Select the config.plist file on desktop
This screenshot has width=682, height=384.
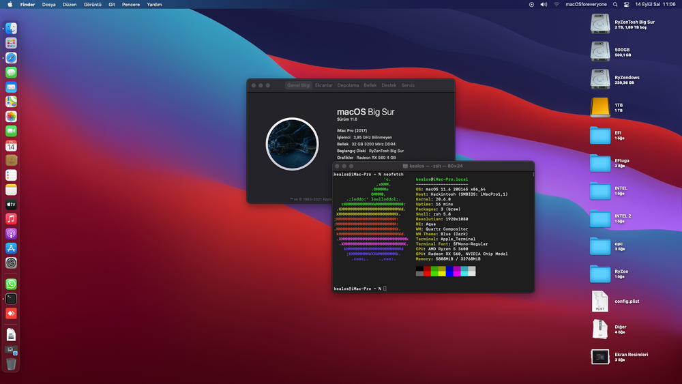pos(600,301)
